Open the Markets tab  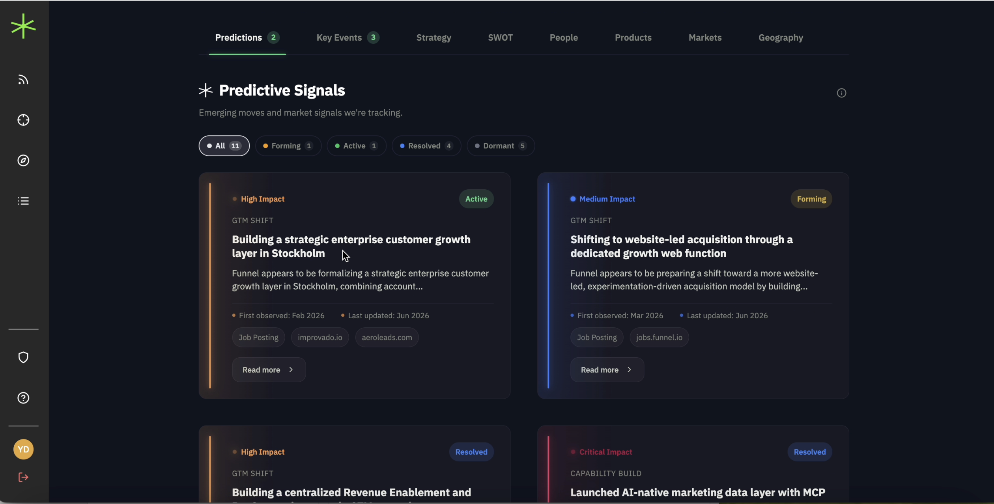coord(705,38)
